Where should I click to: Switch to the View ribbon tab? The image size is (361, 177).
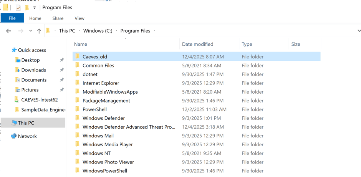79,18
